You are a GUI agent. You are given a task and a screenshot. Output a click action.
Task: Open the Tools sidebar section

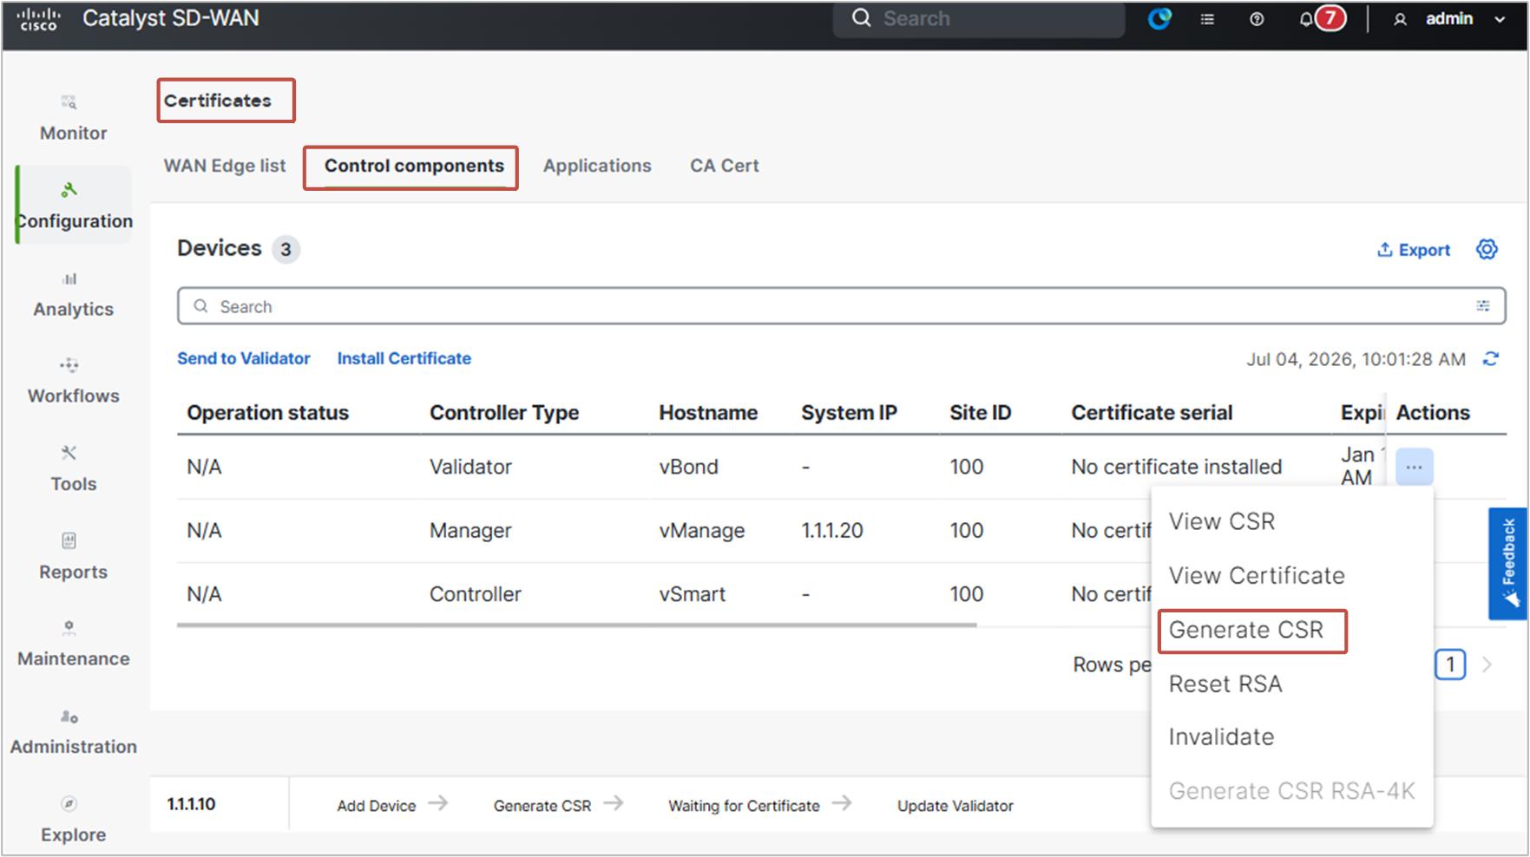pyautogui.click(x=73, y=469)
